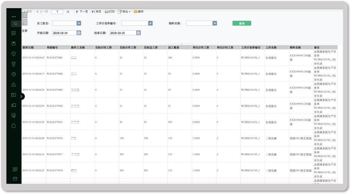351x194 pixels.
Task: Click the save disk sidebar icon
Action: (x=14, y=43)
